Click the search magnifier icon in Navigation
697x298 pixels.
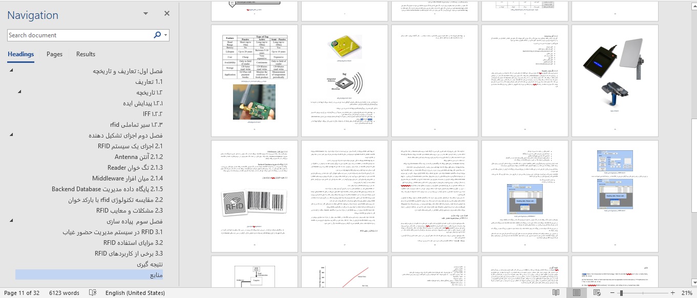157,35
